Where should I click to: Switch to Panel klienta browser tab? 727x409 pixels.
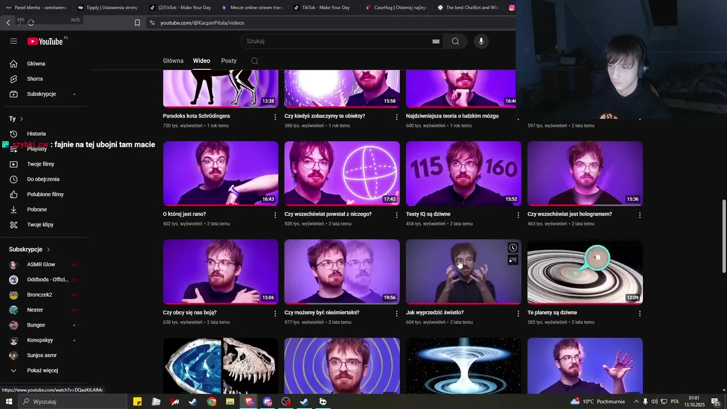coord(36,7)
